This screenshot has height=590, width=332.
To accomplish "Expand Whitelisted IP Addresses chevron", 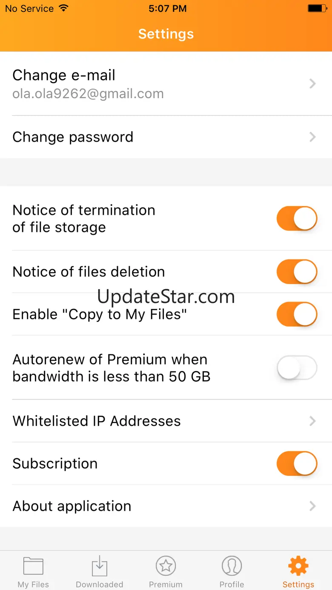I will 313,421.
